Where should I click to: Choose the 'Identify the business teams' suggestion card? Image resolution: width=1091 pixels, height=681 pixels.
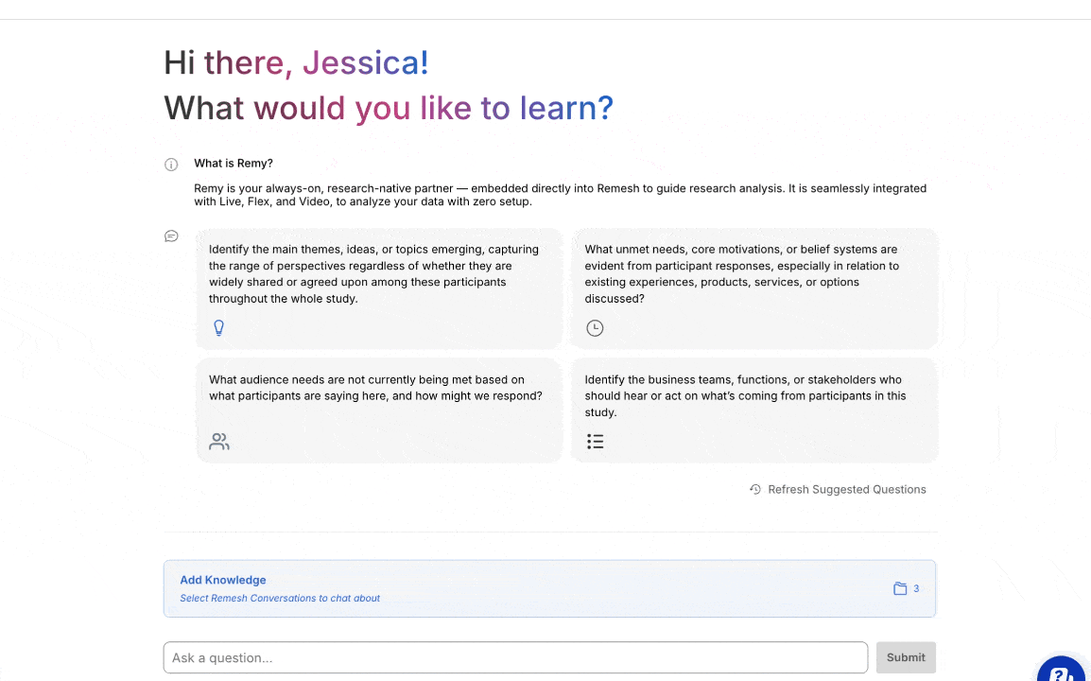click(x=754, y=410)
